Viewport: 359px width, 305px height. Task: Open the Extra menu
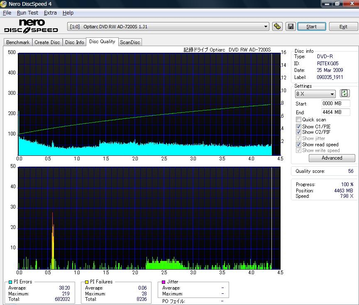tap(50, 13)
